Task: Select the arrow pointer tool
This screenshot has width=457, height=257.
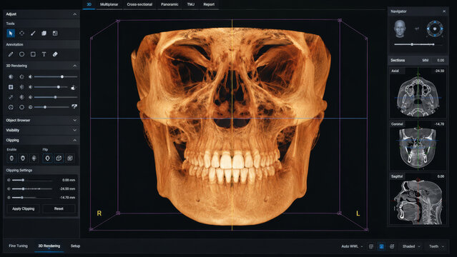Action: (x=11, y=33)
